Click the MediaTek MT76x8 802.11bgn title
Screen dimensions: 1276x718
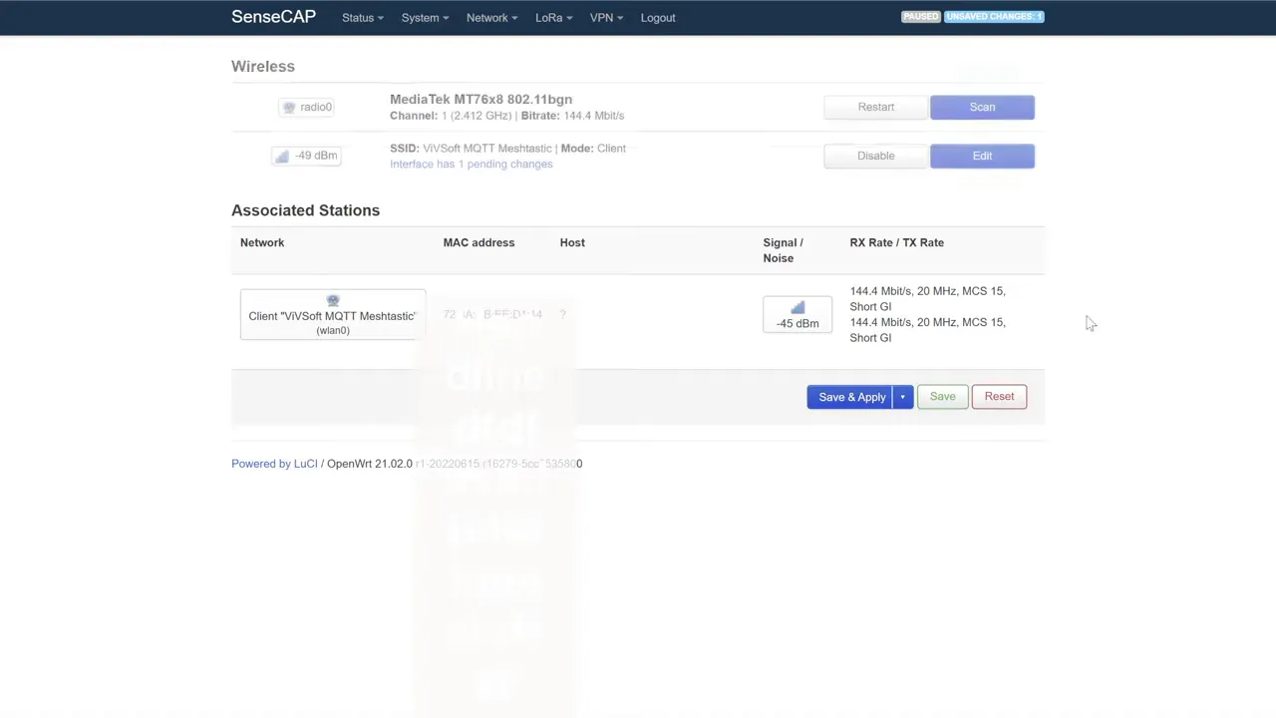pos(480,99)
